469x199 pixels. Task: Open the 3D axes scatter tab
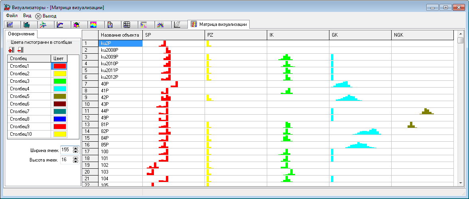click(44, 24)
